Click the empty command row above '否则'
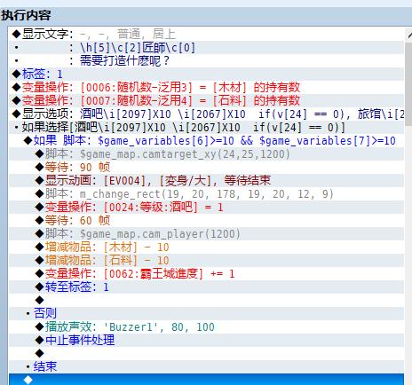Screen dimensions: 412x385 pos(206,300)
